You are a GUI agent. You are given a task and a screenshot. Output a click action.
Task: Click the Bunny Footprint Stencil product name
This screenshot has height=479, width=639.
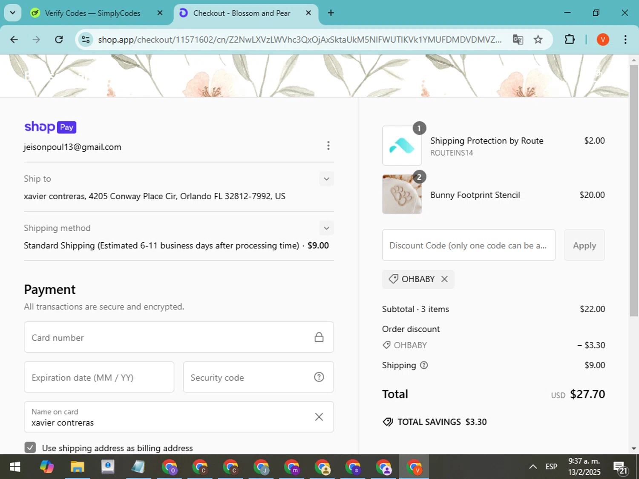[x=475, y=195]
